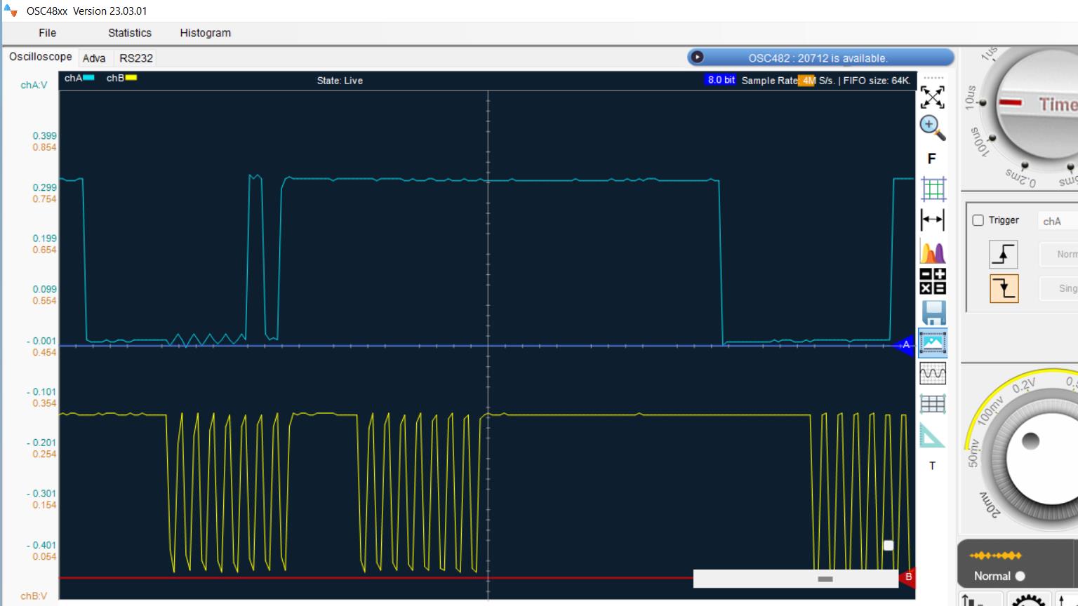Open the math calculator icon
1078x606 pixels.
[933, 281]
